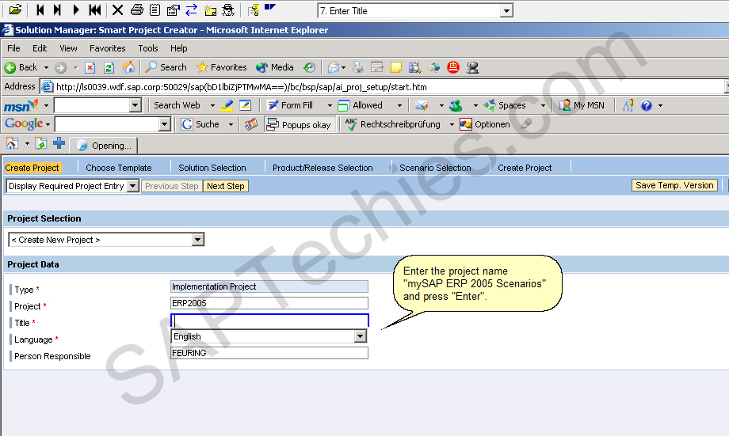
Task: Switch to the Scenario Selection step
Action: [435, 168]
